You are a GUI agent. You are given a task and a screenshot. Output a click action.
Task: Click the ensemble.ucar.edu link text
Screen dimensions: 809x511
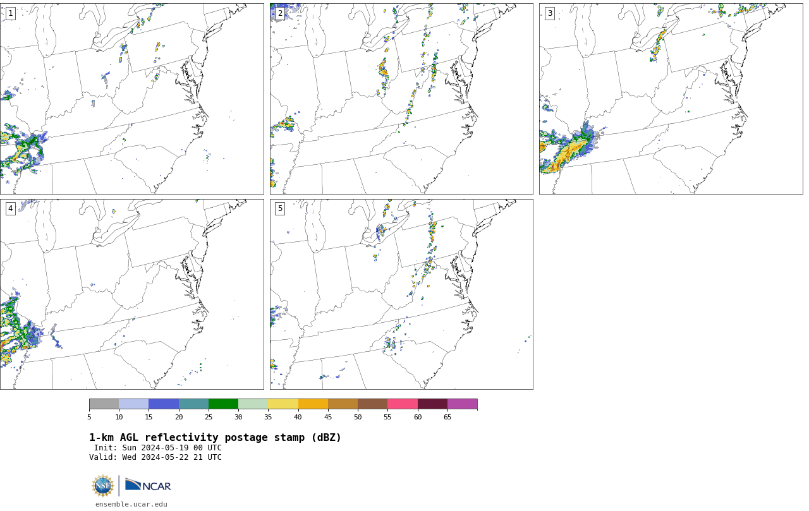tap(131, 504)
